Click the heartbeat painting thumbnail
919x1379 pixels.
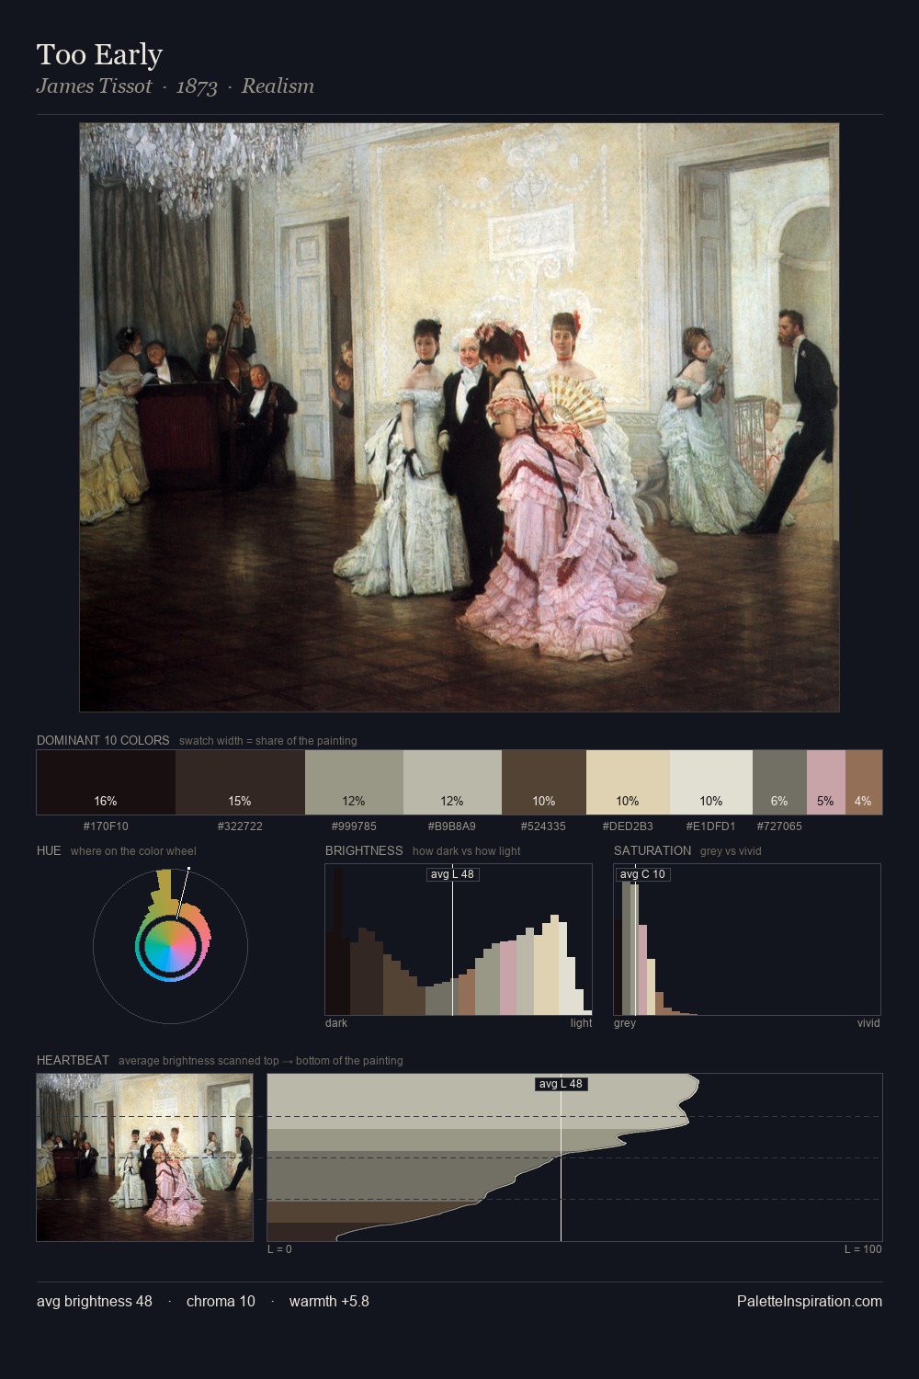[x=144, y=1157]
